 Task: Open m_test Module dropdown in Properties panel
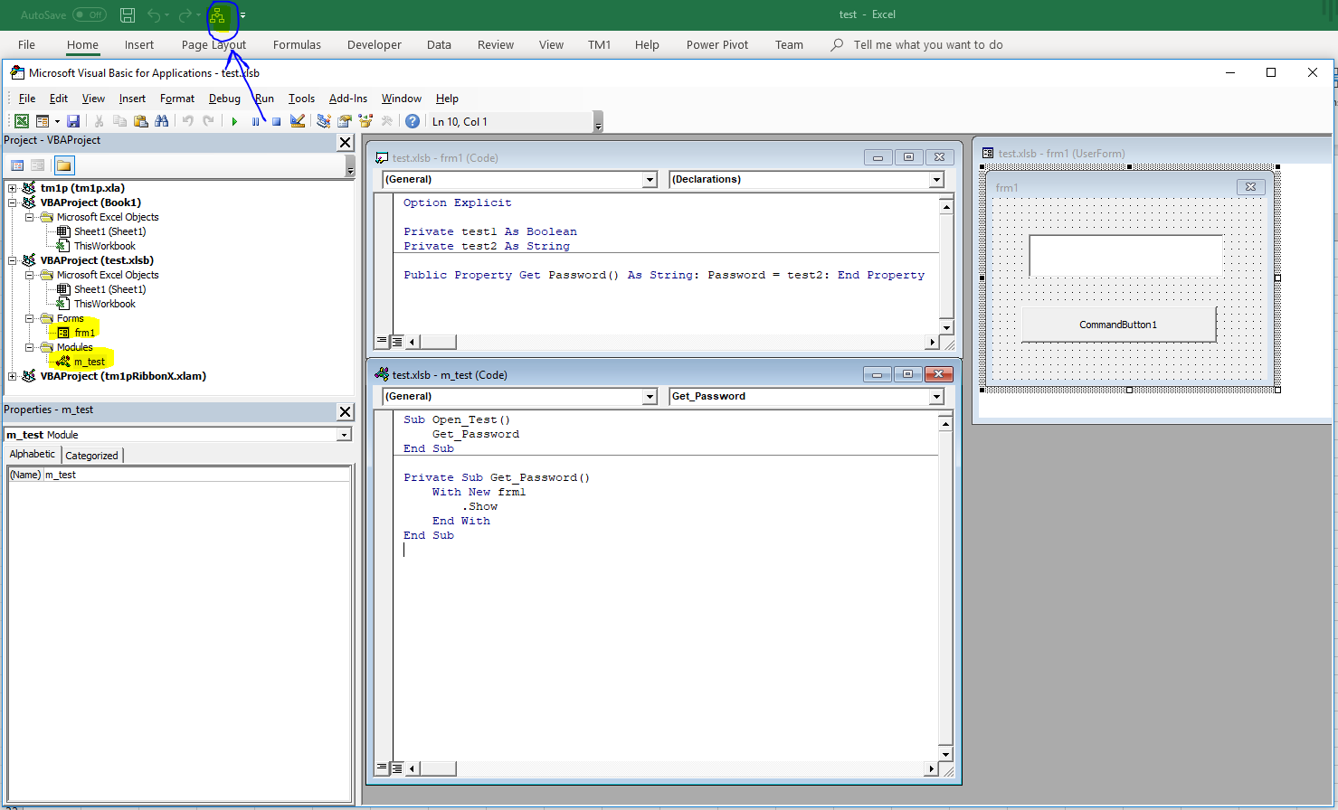pyautogui.click(x=344, y=435)
